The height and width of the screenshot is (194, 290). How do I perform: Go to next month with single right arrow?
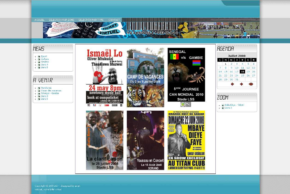point(241,84)
